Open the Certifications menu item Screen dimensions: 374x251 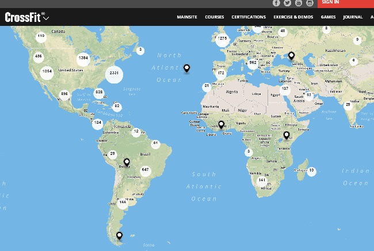point(249,17)
